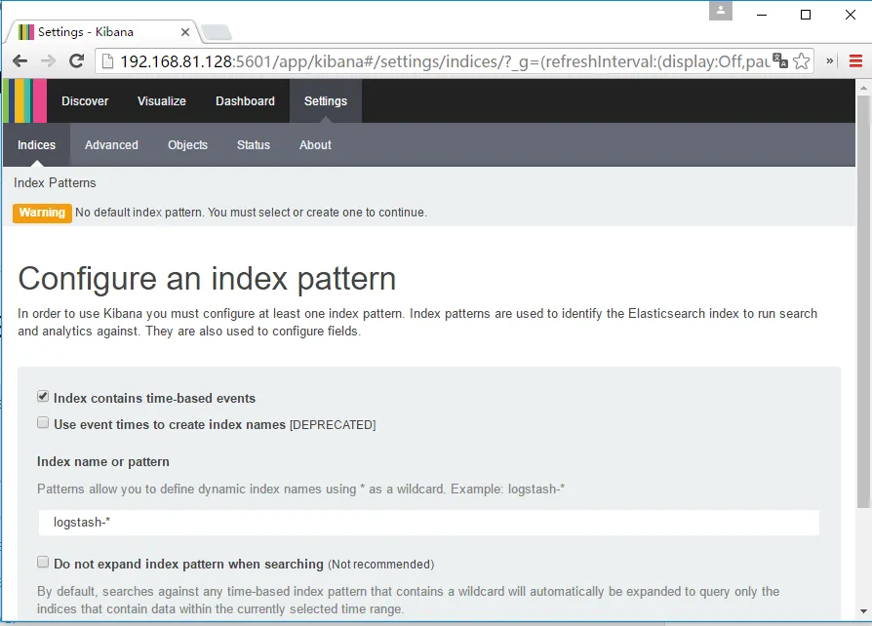Click the page scroll up arrow
This screenshot has width=872, height=626.
coord(863,88)
